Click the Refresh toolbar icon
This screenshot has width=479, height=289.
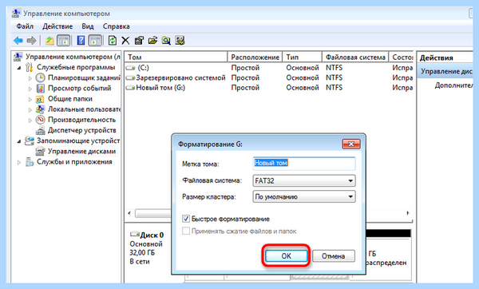113,41
